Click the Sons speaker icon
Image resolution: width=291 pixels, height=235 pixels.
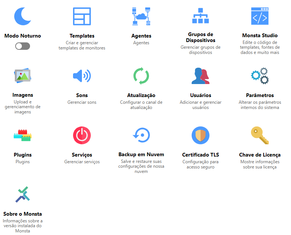[x=82, y=76]
